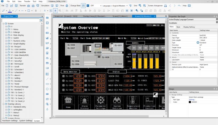Image resolution: width=218 pixels, height=125 pixels.
Task: Open the Change State OFF dropdown
Action: [101, 6]
